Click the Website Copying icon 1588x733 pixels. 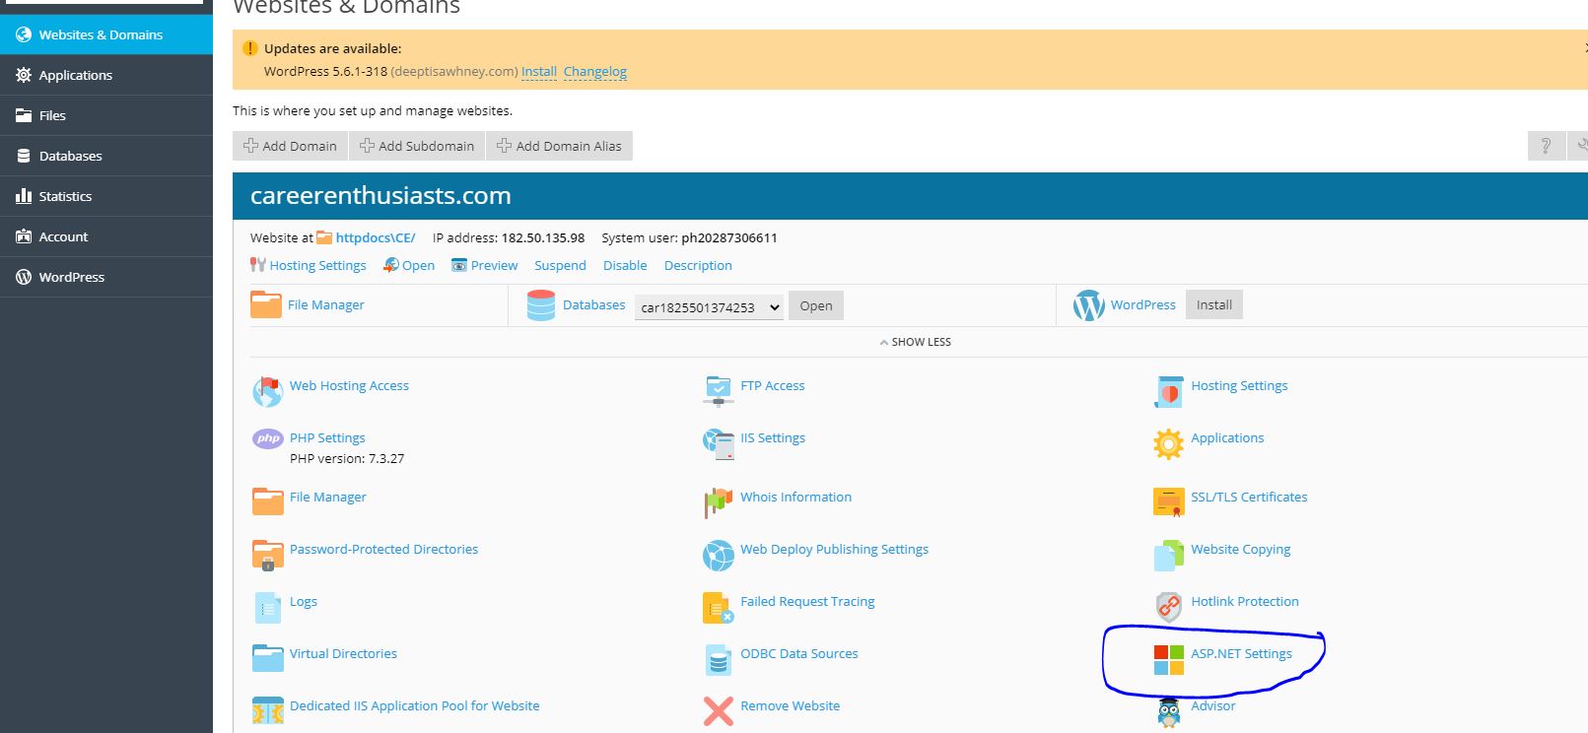[x=1169, y=555]
